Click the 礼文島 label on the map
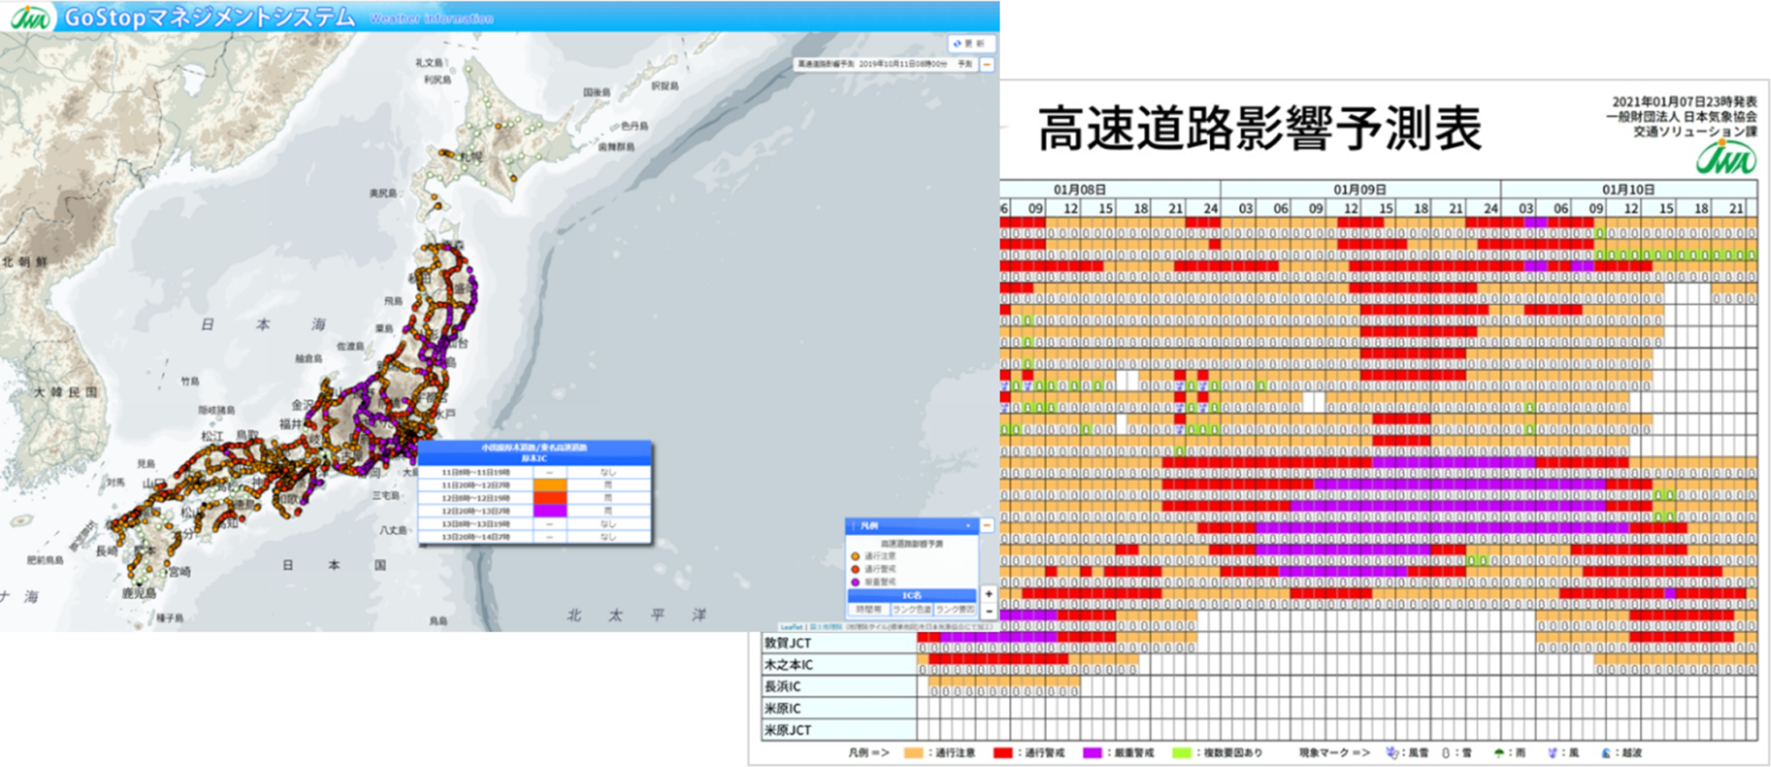This screenshot has height=767, width=1771. click(x=428, y=62)
